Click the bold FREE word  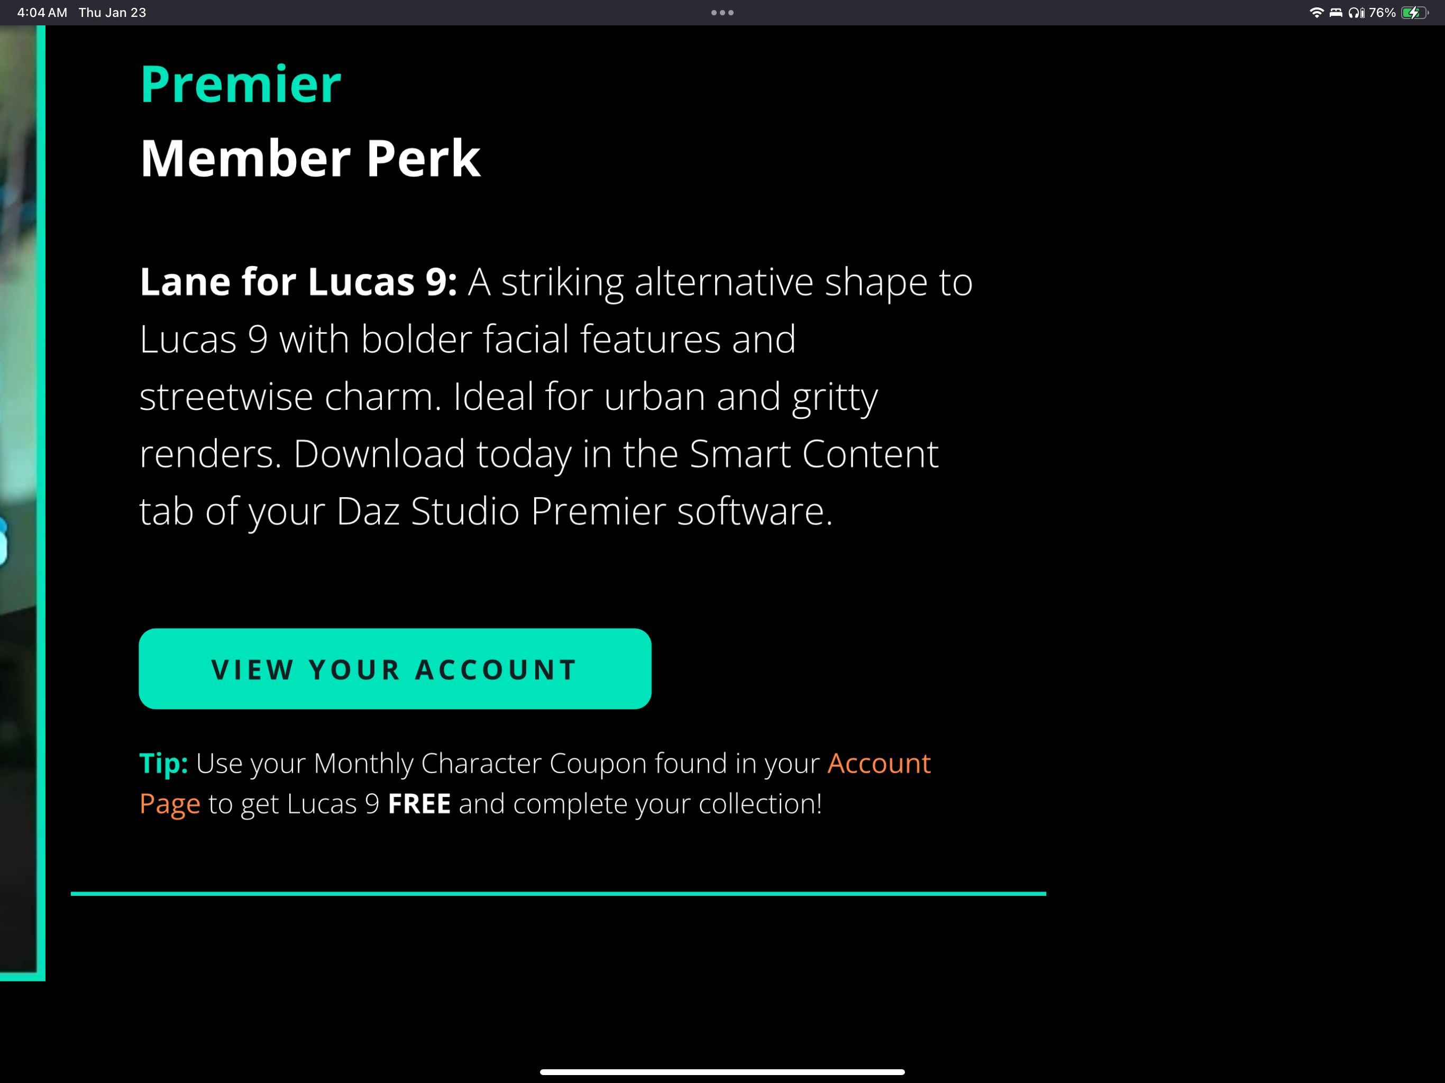click(x=419, y=803)
